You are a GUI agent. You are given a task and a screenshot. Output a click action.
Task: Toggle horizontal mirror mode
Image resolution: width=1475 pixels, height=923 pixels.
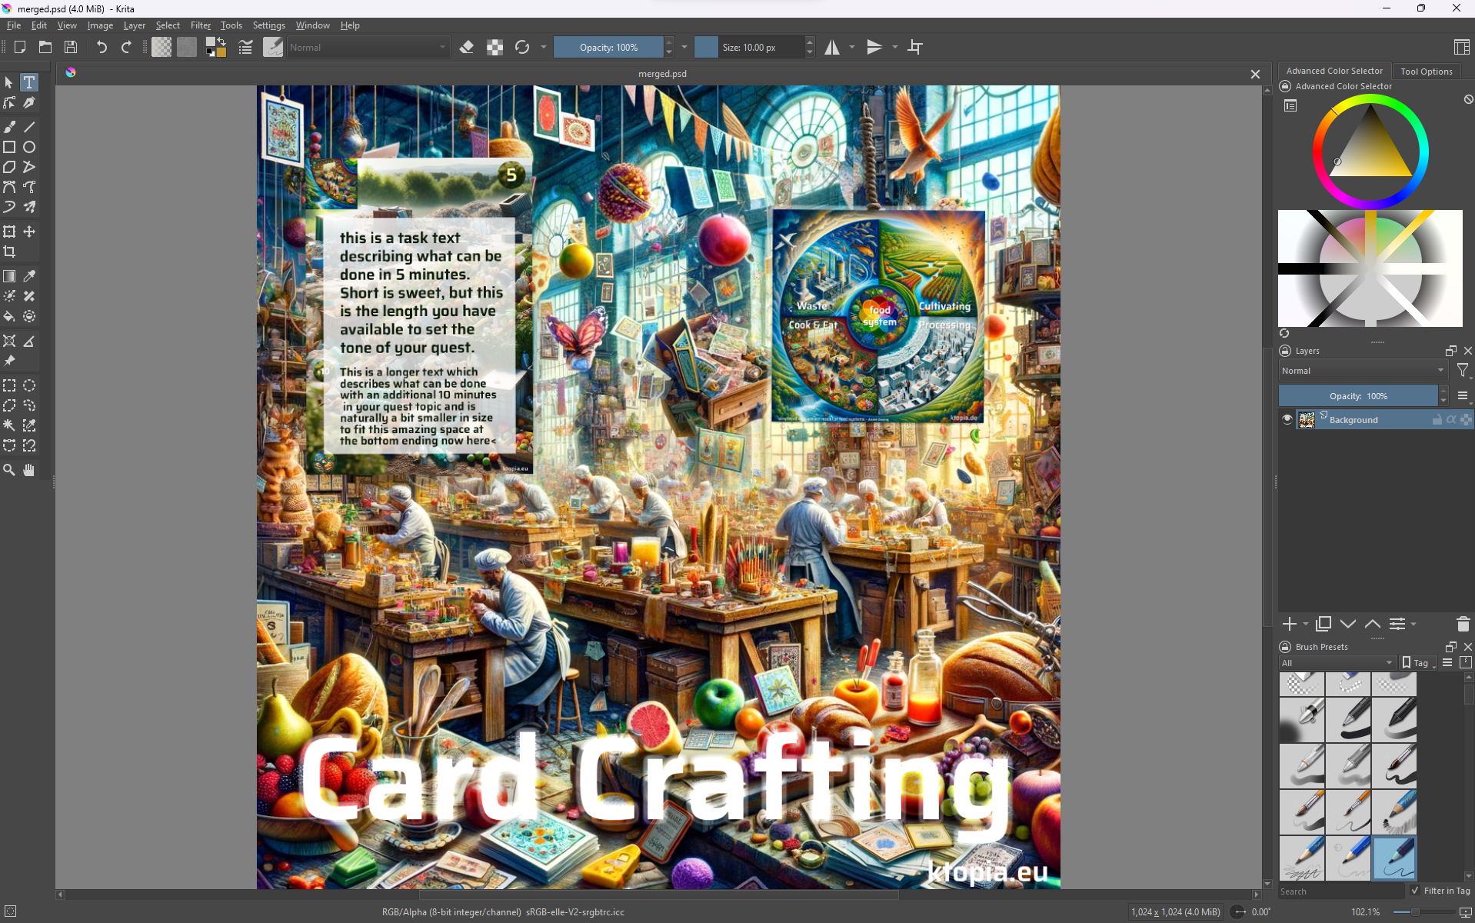832,47
